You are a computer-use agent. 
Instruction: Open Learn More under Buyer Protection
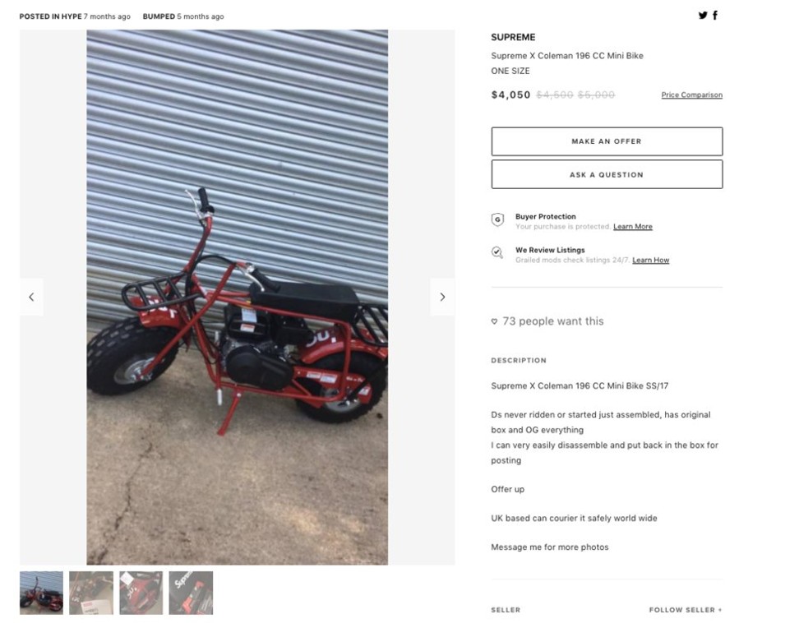[632, 227]
